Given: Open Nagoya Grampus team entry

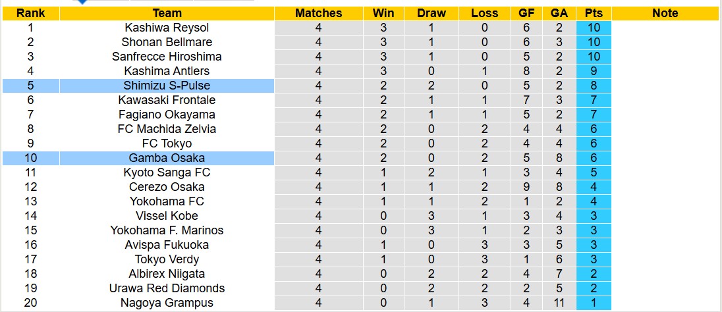Looking at the screenshot, I should pos(167,303).
